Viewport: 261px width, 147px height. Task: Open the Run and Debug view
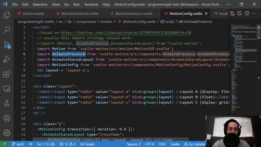[7, 59]
